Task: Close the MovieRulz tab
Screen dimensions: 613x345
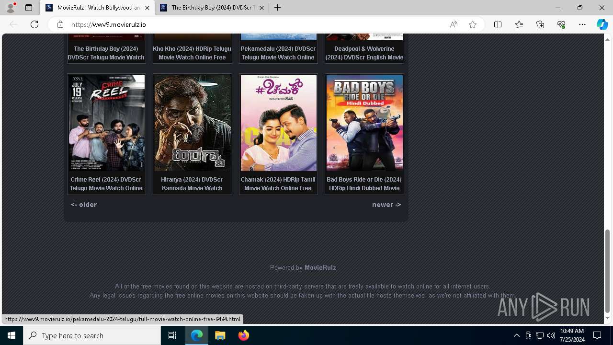Action: pos(147,8)
